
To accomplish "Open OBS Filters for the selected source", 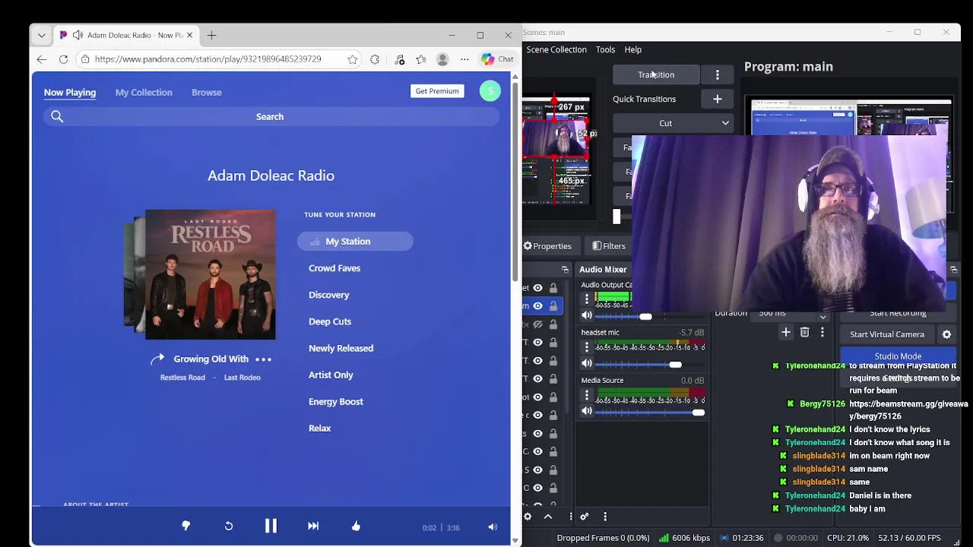I will (609, 246).
